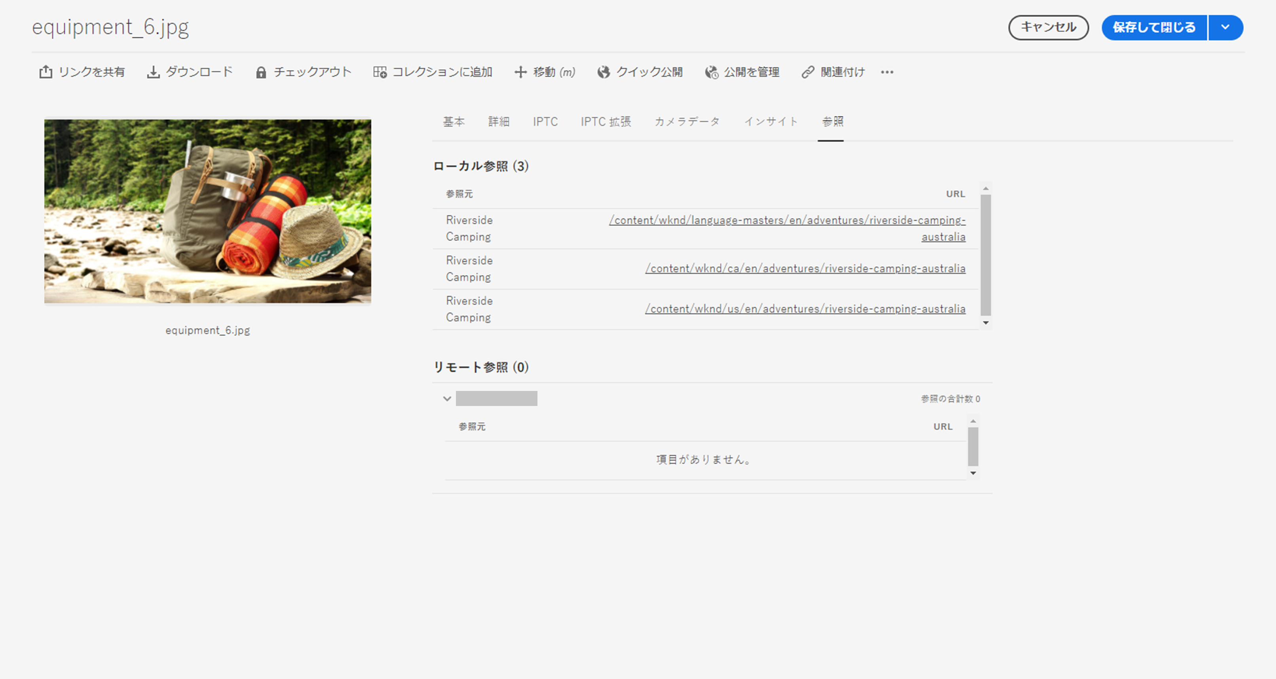This screenshot has height=679, width=1276.
Task: Click the equipment_6.jpg image thumbnail
Action: tap(207, 211)
